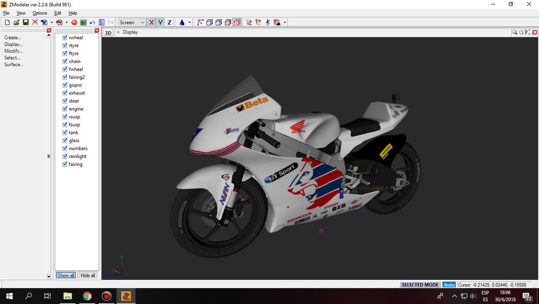Screen dimensions: 539x304
Task: Uncheck the engine object checkbox
Action: 65,109
